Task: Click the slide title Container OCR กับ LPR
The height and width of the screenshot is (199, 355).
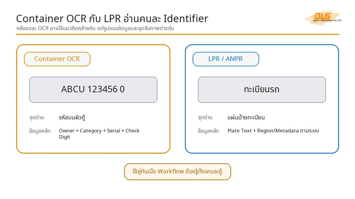Action: 112,19
